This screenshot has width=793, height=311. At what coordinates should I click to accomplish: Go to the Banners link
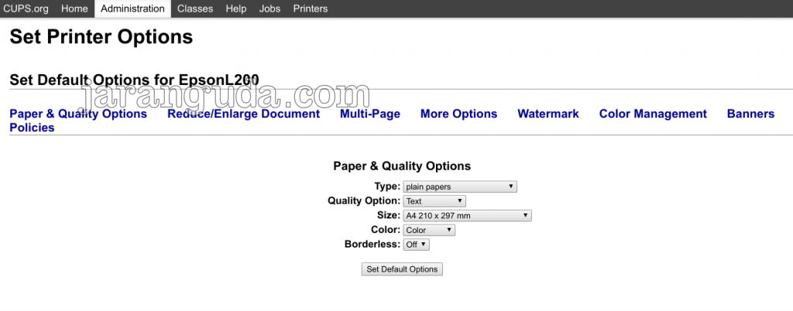pyautogui.click(x=750, y=114)
